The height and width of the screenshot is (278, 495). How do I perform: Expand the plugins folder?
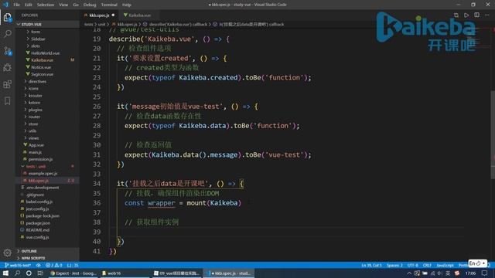click(x=47, y=110)
